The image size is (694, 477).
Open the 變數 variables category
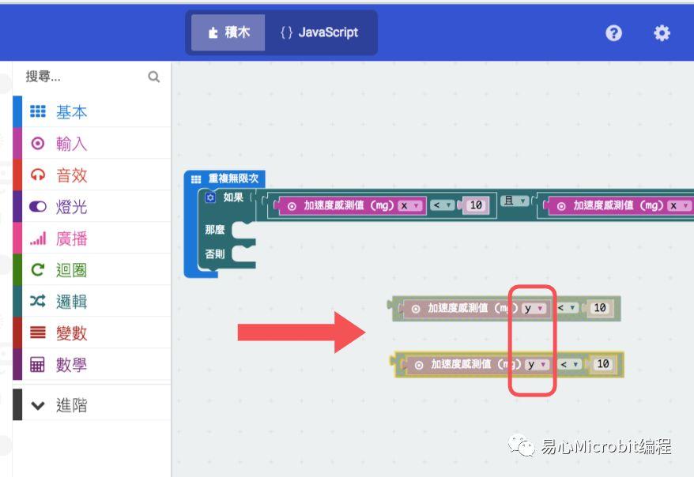[71, 333]
